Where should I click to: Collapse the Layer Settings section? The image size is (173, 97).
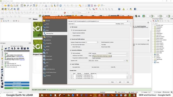click(70, 64)
